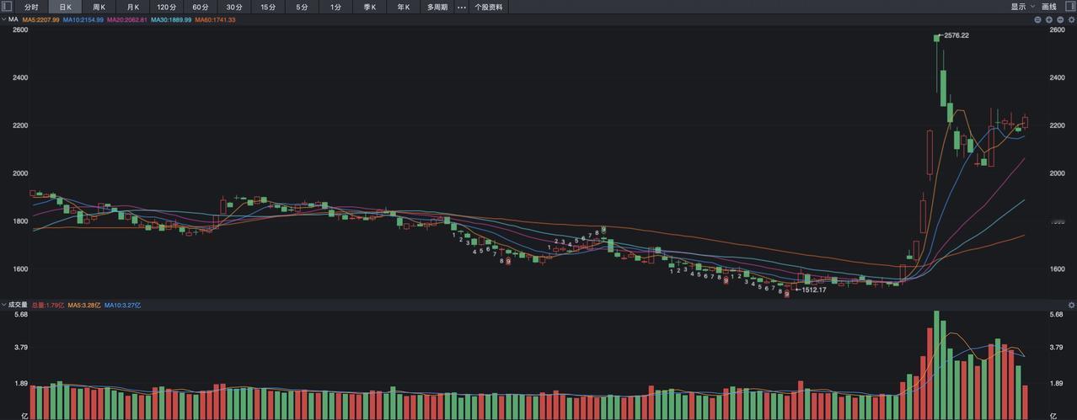Toggle the left sidebar panel icon
The height and width of the screenshot is (420, 1077).
tap(7, 7)
